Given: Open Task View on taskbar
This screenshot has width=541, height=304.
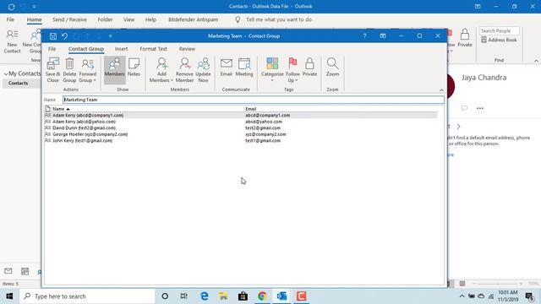Looking at the screenshot, I should point(184,296).
